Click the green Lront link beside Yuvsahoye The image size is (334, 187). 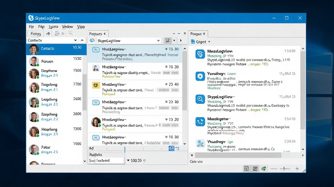(232, 74)
